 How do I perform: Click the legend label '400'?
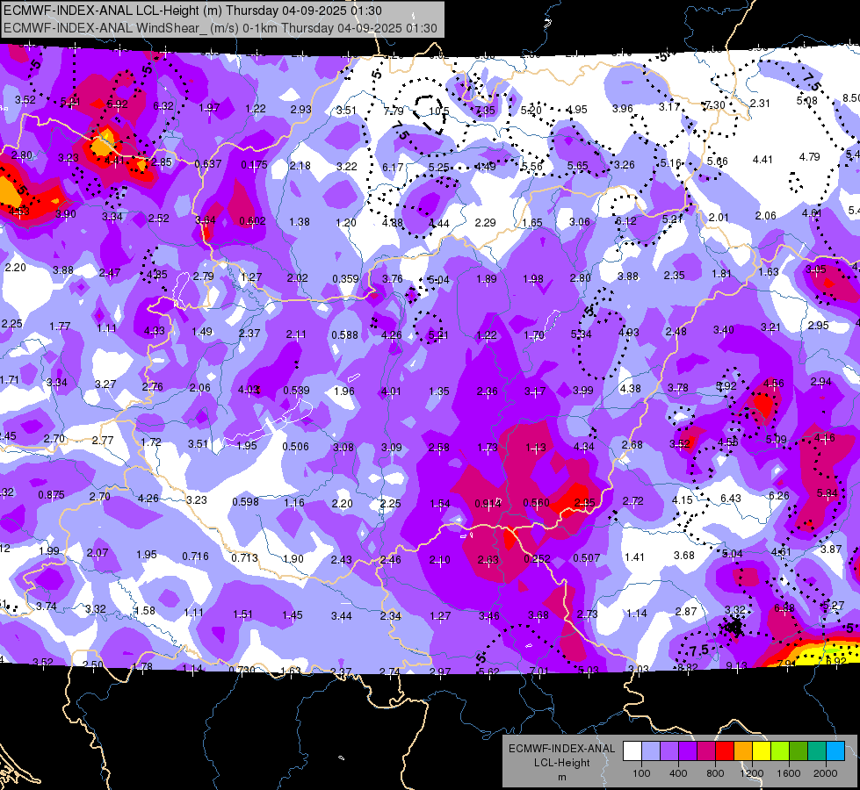678,773
